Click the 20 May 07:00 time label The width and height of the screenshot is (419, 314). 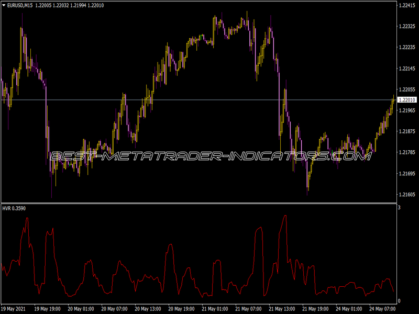(114, 309)
